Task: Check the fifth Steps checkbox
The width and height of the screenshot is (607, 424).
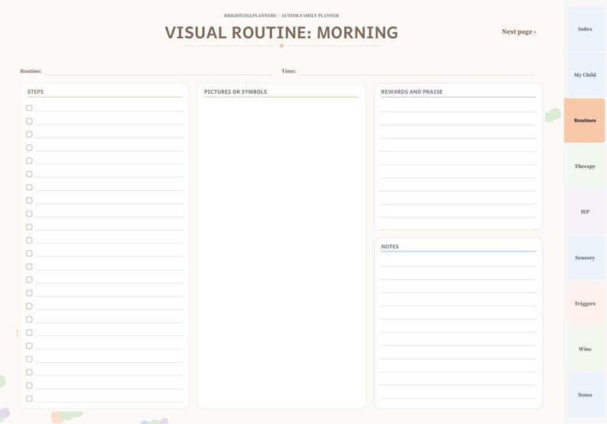Action: (29, 161)
